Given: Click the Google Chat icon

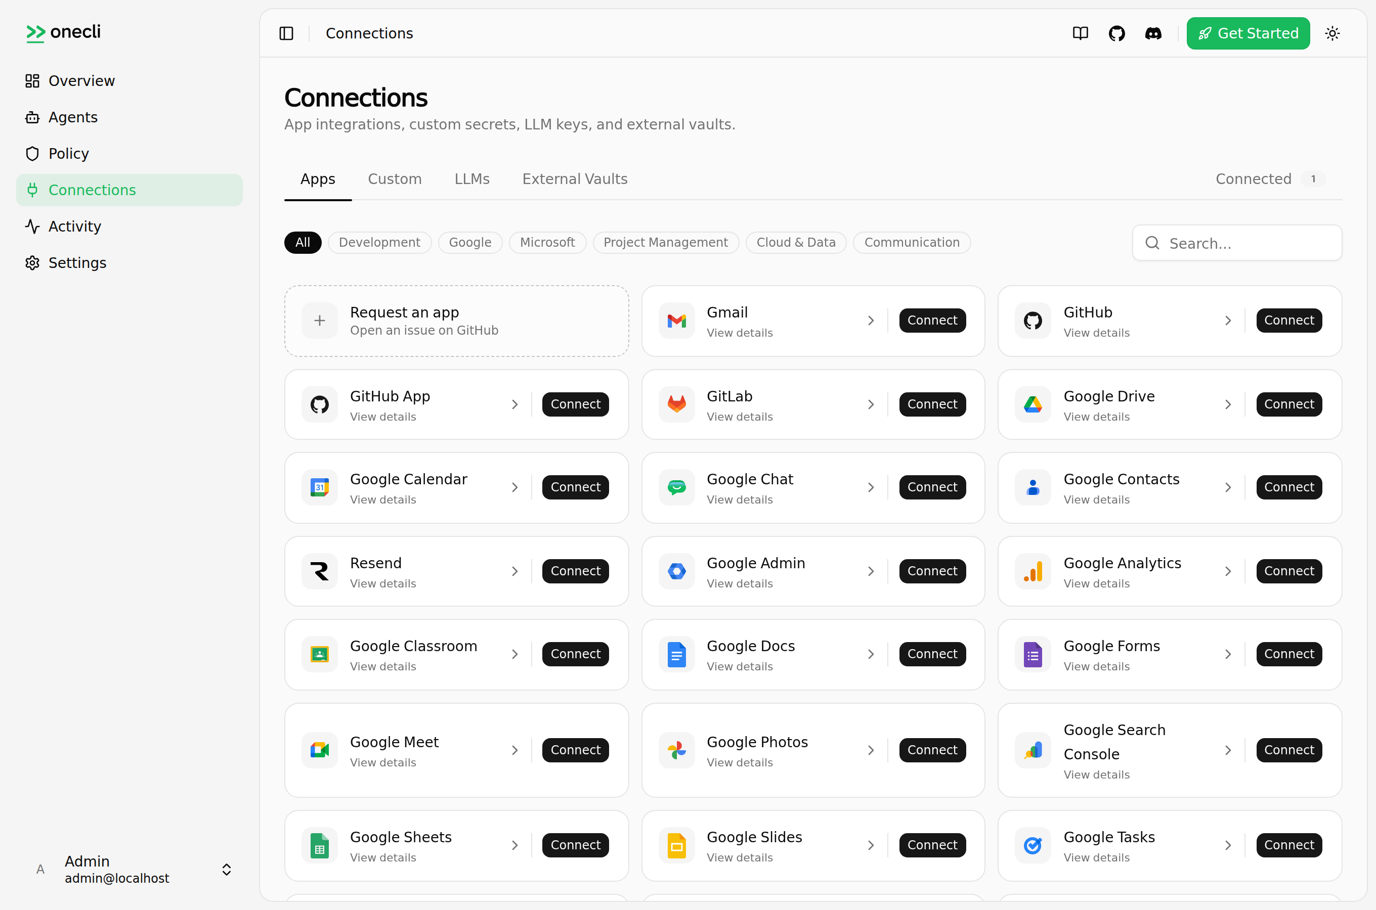Looking at the screenshot, I should [x=676, y=487].
